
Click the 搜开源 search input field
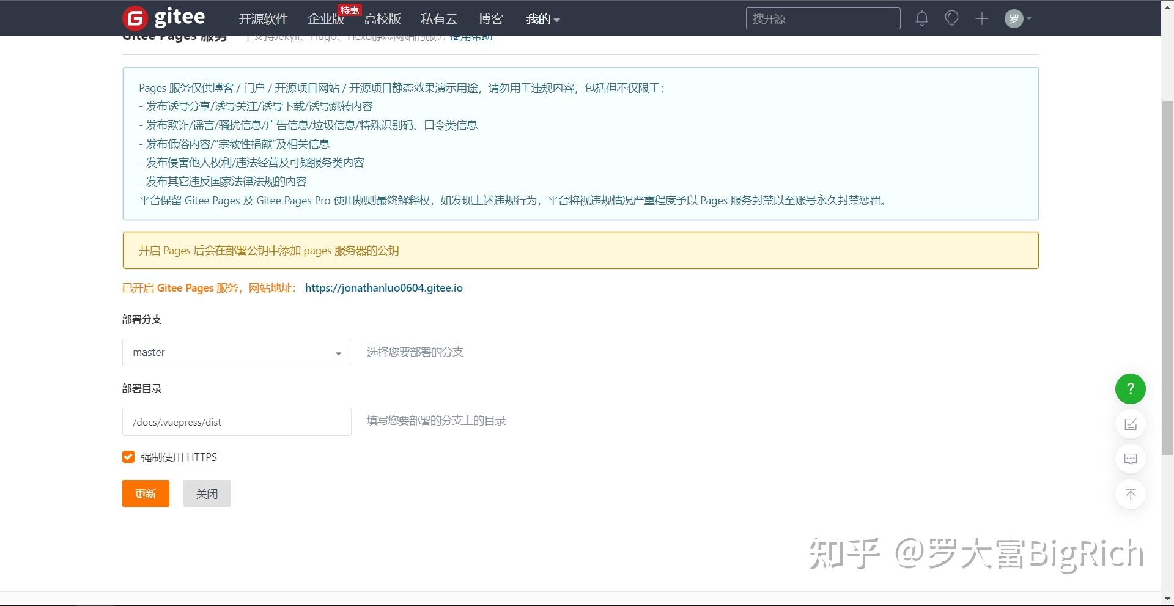[x=822, y=18]
